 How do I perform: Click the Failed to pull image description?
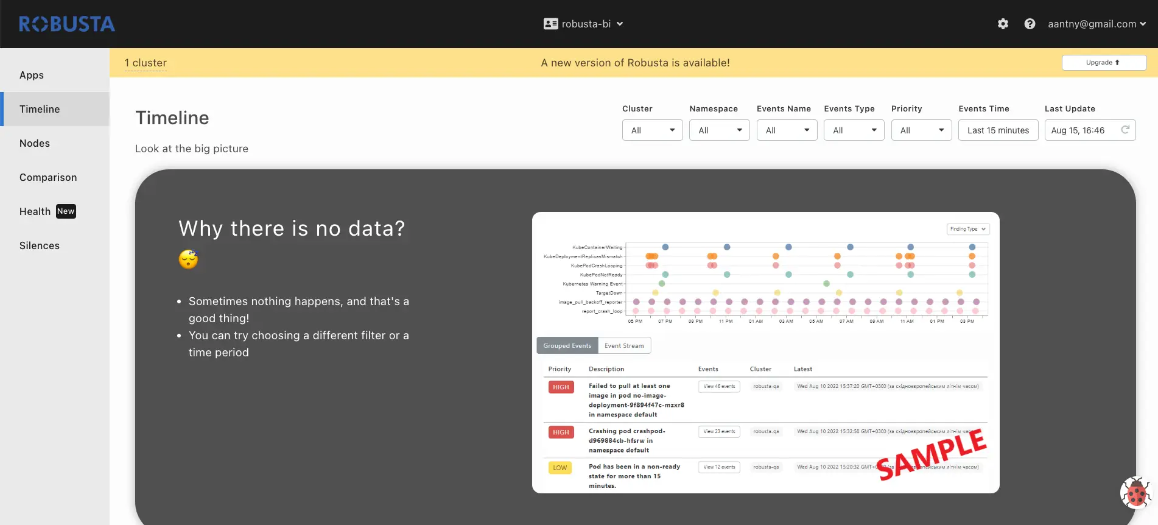pos(636,400)
